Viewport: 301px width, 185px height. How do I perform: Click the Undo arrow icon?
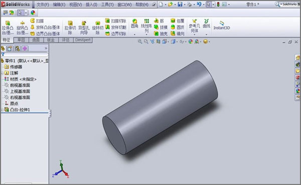[x=199, y=4]
